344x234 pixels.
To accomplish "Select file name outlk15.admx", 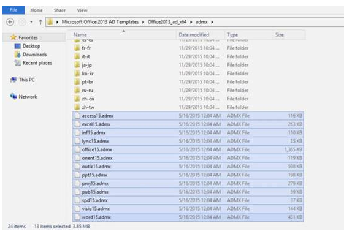I will point(96,167).
